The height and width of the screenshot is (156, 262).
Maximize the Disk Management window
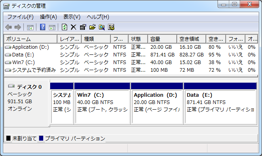235,4
